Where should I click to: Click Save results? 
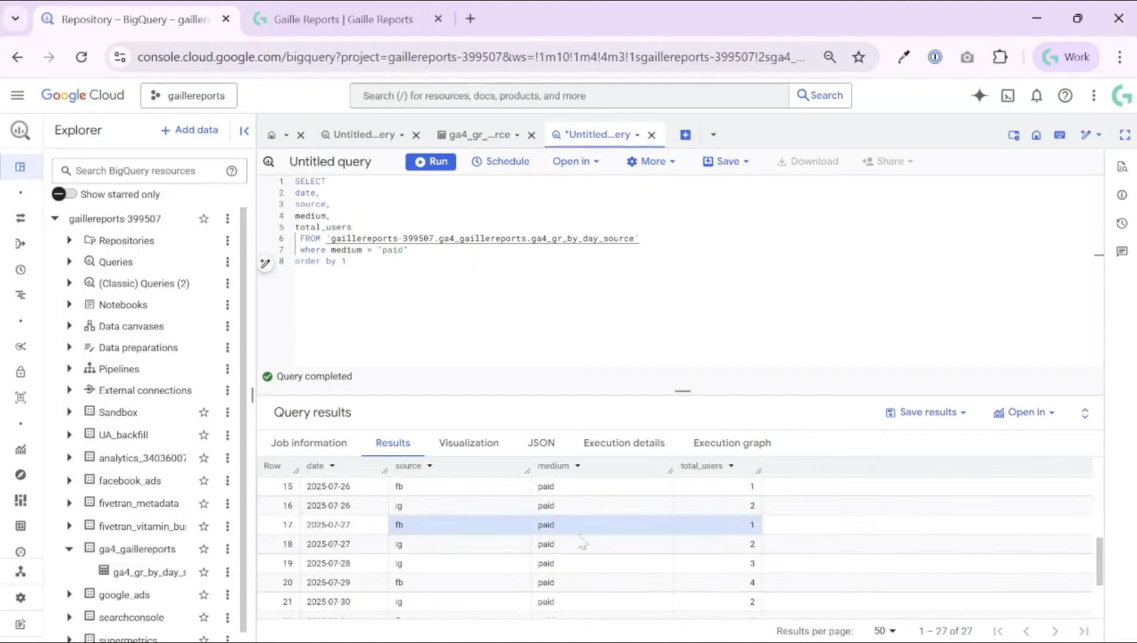pyautogui.click(x=925, y=412)
